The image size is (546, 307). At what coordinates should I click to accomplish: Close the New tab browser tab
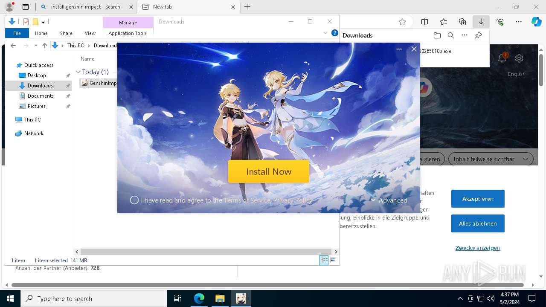click(x=233, y=7)
